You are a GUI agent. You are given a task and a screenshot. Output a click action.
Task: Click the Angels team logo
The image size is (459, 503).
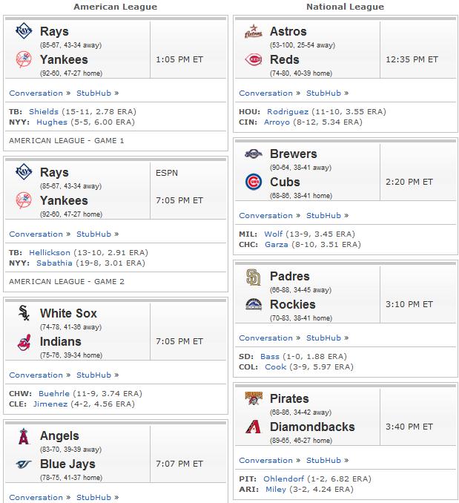click(x=24, y=436)
